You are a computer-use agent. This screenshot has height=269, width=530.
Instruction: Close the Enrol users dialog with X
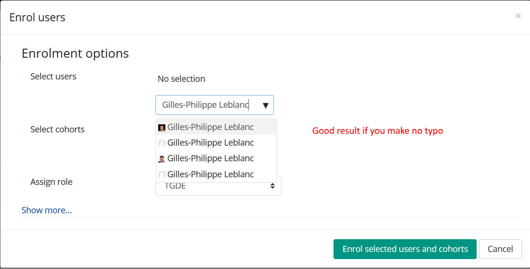(518, 16)
